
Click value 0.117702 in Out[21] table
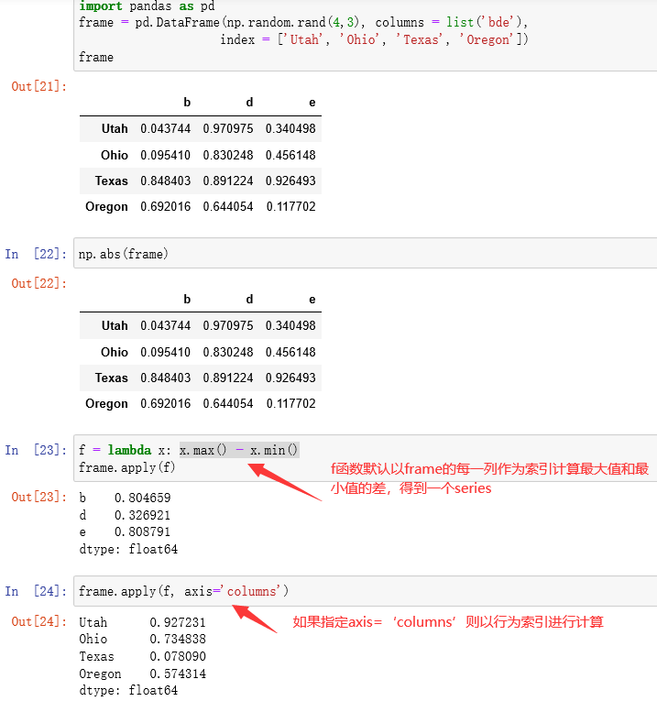[291, 206]
